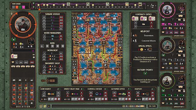Viewport: 196px width, 110px height.
Task: Pull the lever switch below Machinery Shop
Action: (49, 81)
